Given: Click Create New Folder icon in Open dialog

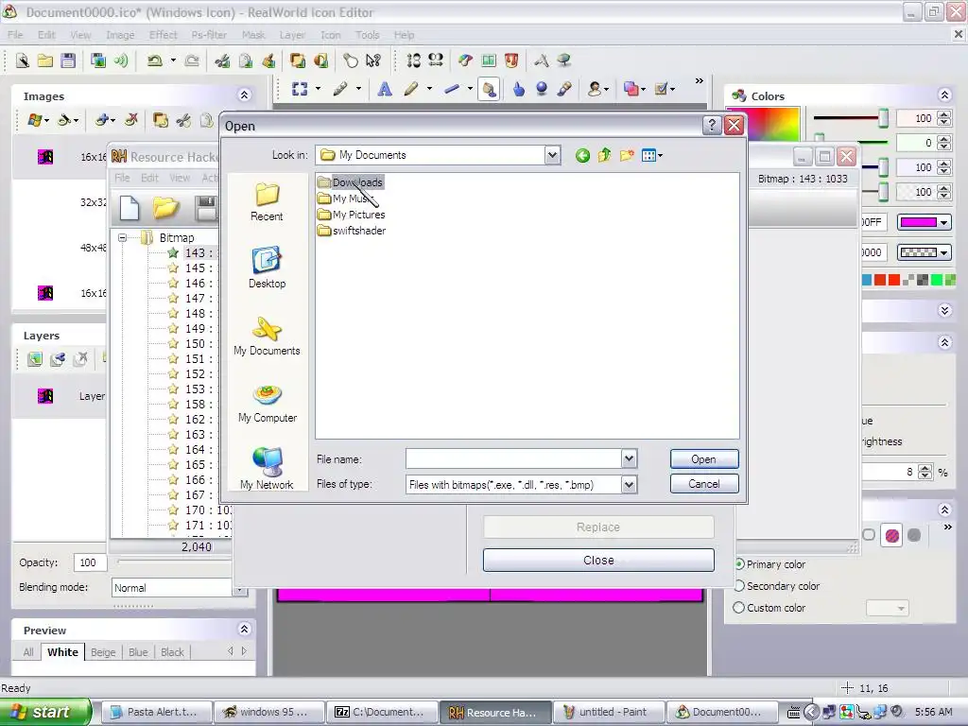Looking at the screenshot, I should [627, 156].
